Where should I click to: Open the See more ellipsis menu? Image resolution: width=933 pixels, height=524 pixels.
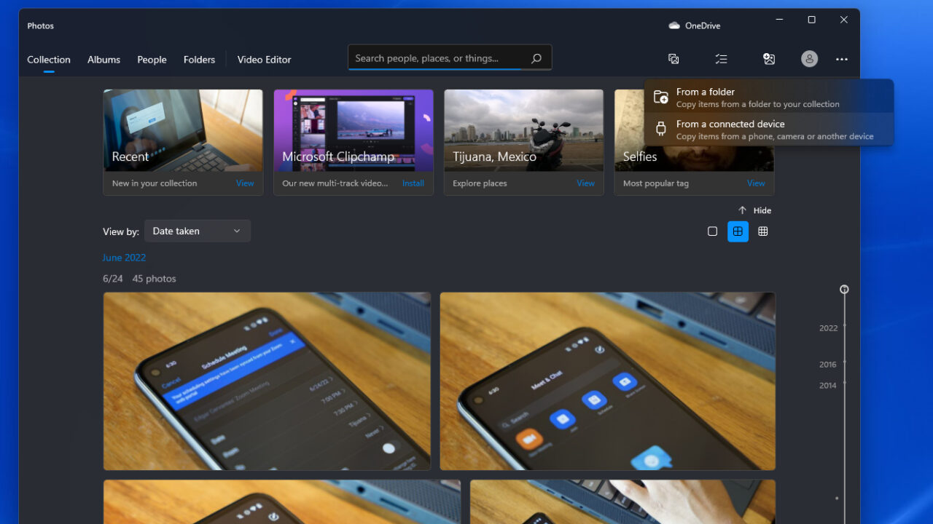point(842,59)
